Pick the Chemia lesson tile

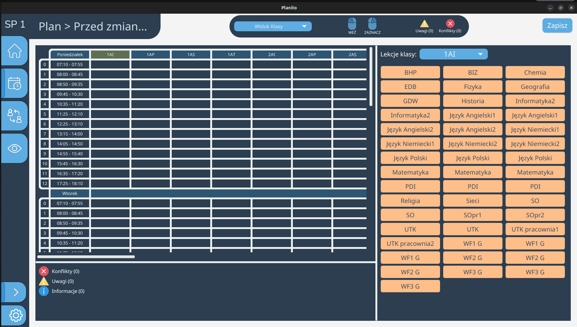coord(535,72)
